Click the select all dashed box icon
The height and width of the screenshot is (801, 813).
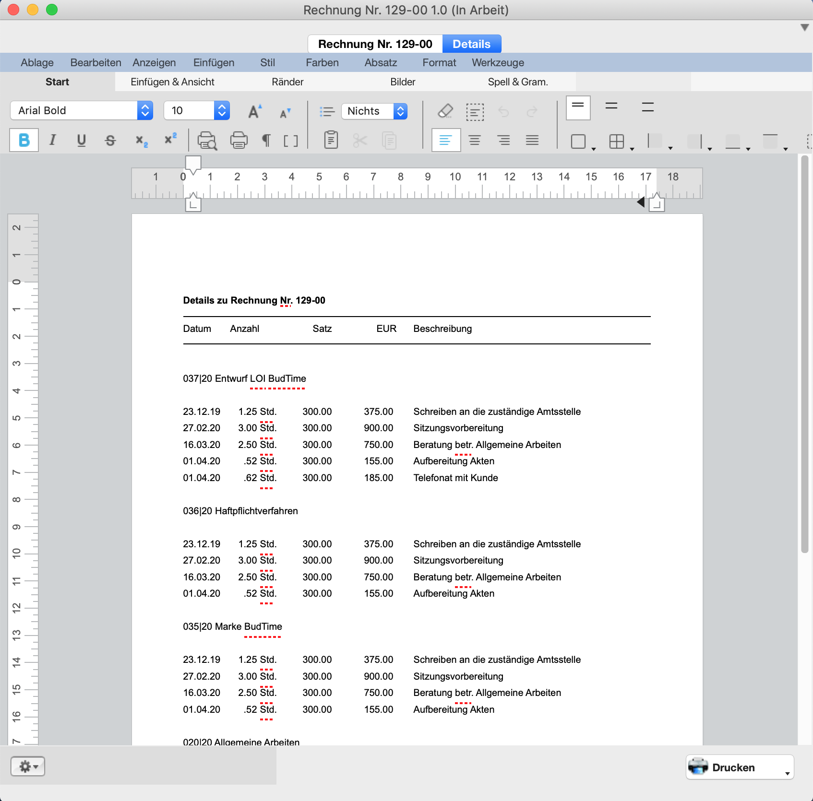click(x=475, y=112)
